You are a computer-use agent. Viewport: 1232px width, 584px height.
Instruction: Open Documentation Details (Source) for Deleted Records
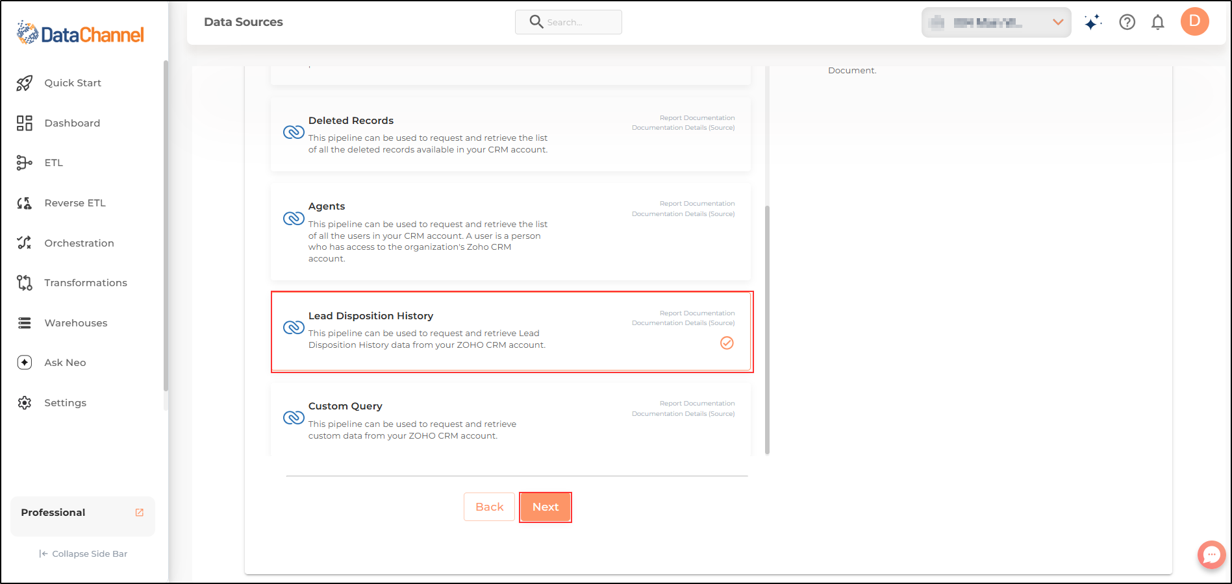click(x=683, y=128)
